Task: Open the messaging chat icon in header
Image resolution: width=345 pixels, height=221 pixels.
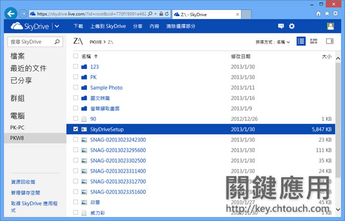Action: (x=281, y=26)
